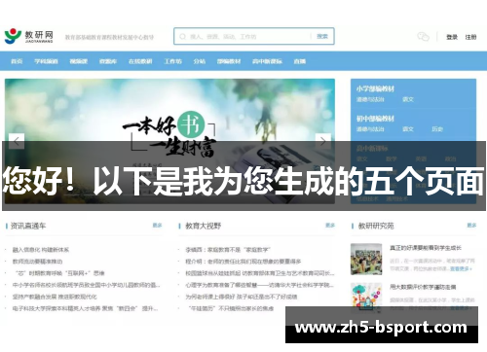This screenshot has width=487, height=352.
Task: Select 道德与法治 under 小学部编教材
Action: point(370,99)
